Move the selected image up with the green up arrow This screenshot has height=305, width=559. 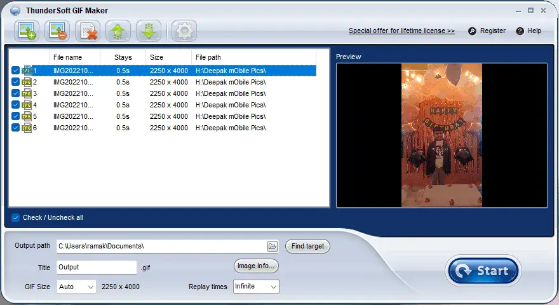coord(118,30)
